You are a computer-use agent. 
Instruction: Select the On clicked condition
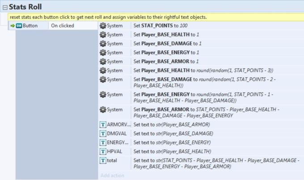[63, 26]
